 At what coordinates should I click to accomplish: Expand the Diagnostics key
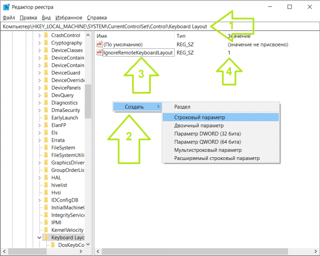pyautogui.click(x=39, y=103)
